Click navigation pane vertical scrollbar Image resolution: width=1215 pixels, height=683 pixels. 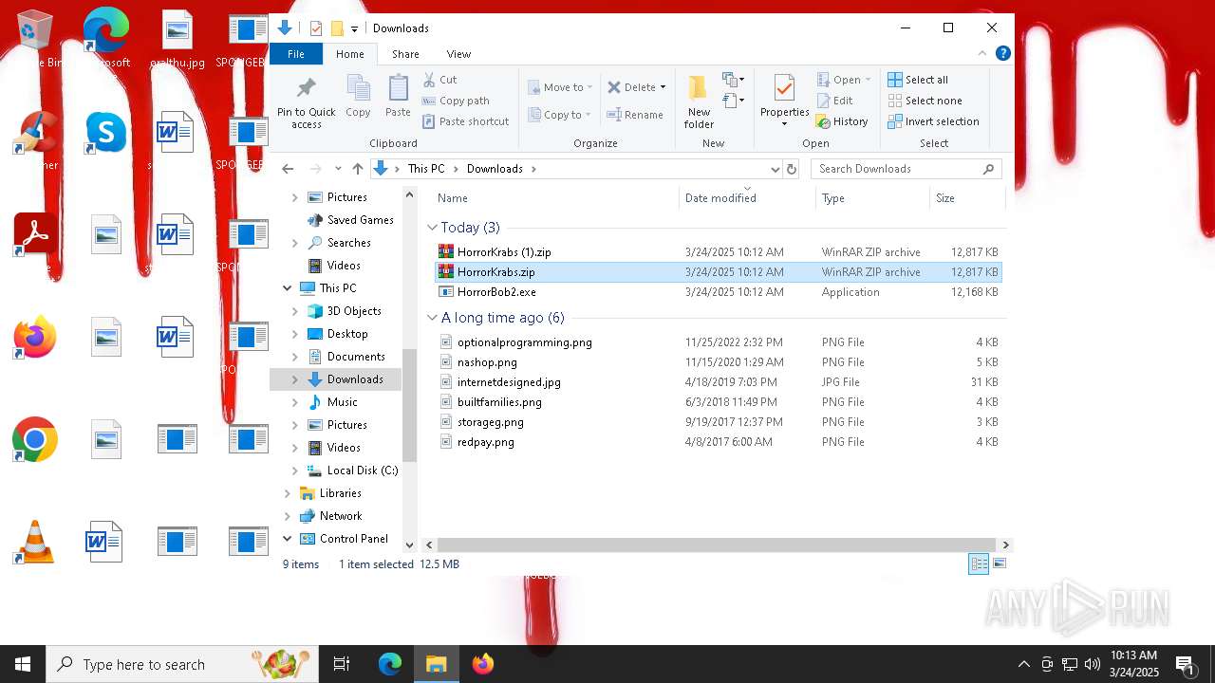click(x=410, y=404)
